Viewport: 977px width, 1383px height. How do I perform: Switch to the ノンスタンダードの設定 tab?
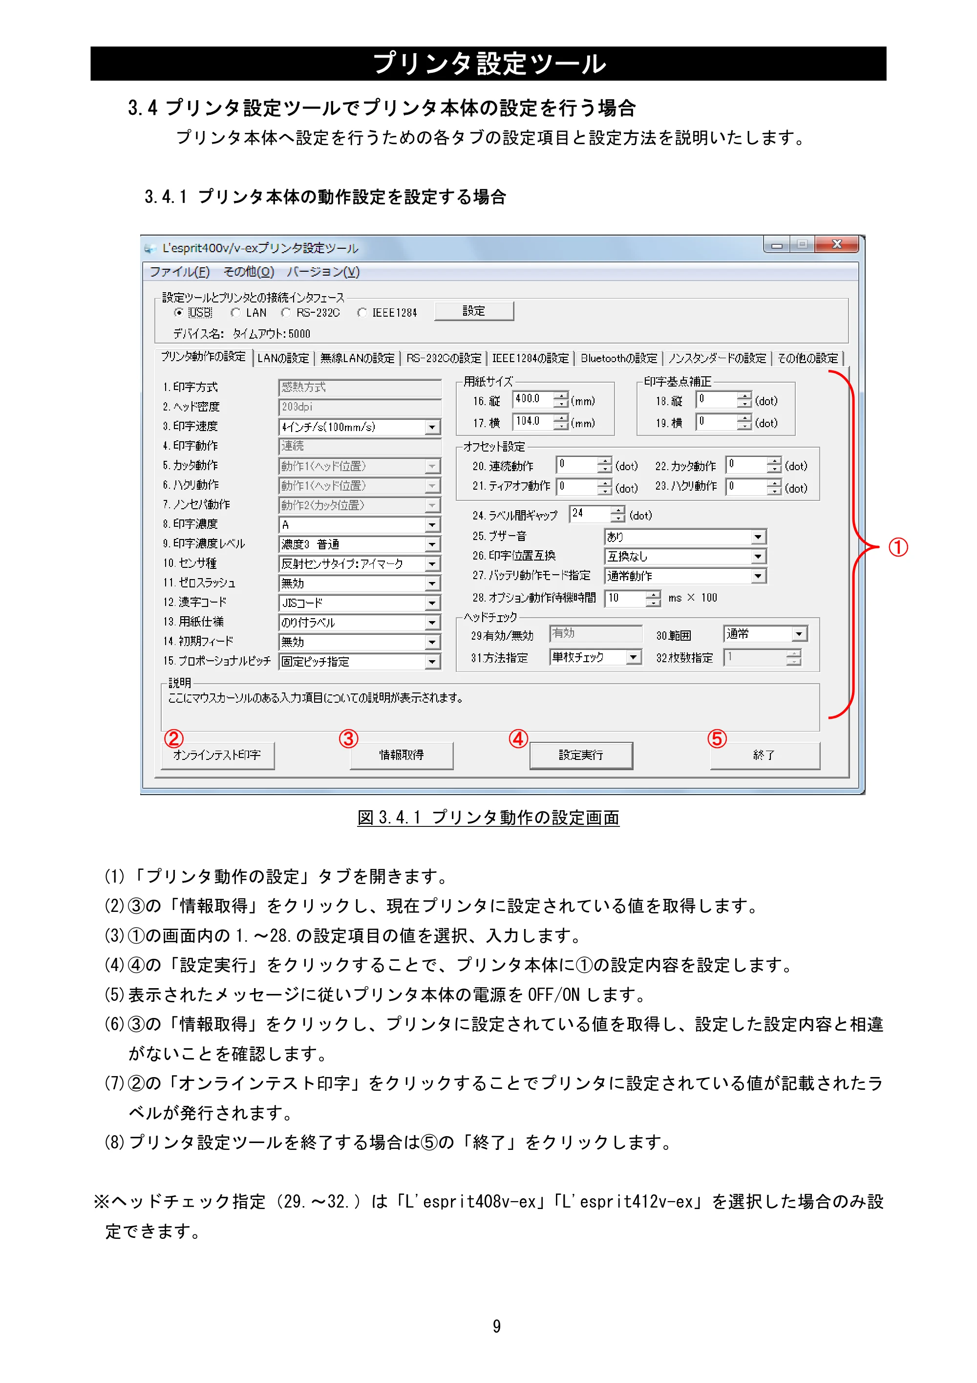click(717, 358)
